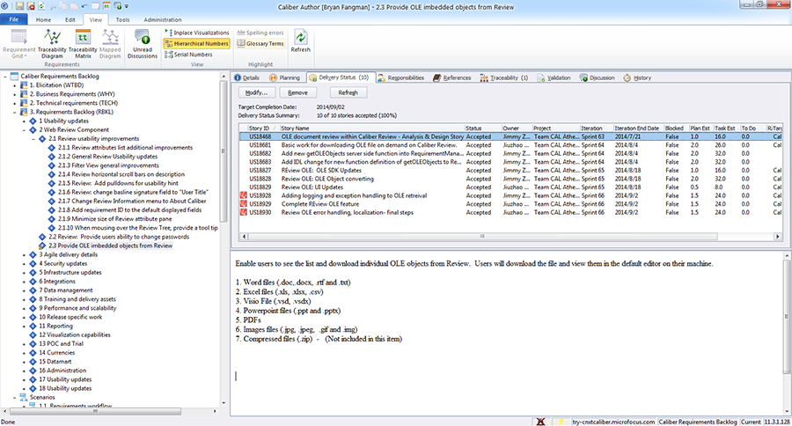Expand 1 Usability updates node

(25, 121)
